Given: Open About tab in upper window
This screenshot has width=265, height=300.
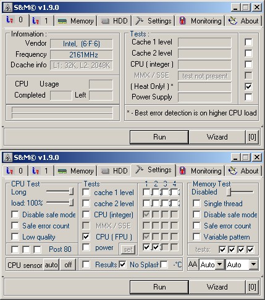Looking at the screenshot, I should (x=243, y=21).
